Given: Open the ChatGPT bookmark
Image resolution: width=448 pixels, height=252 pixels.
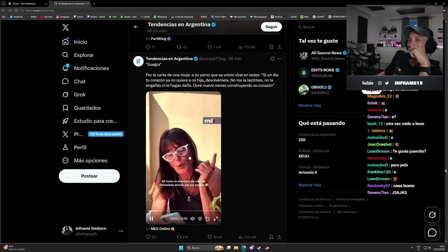Looking at the screenshot, I should click(318, 17).
